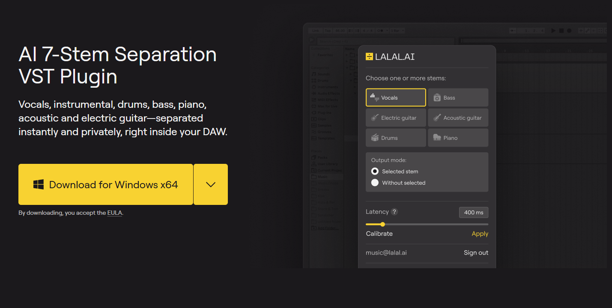Click the Record button in the DAW transport

coord(569,31)
